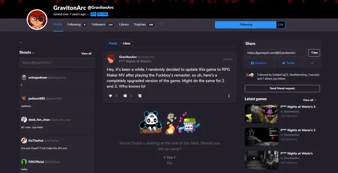This screenshot has width=338, height=173.
Task: Click NoTheNot's avatar in shouts
Action: (24, 141)
